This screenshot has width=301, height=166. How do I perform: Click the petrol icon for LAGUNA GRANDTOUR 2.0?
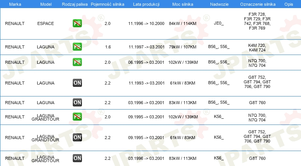pos(77,116)
